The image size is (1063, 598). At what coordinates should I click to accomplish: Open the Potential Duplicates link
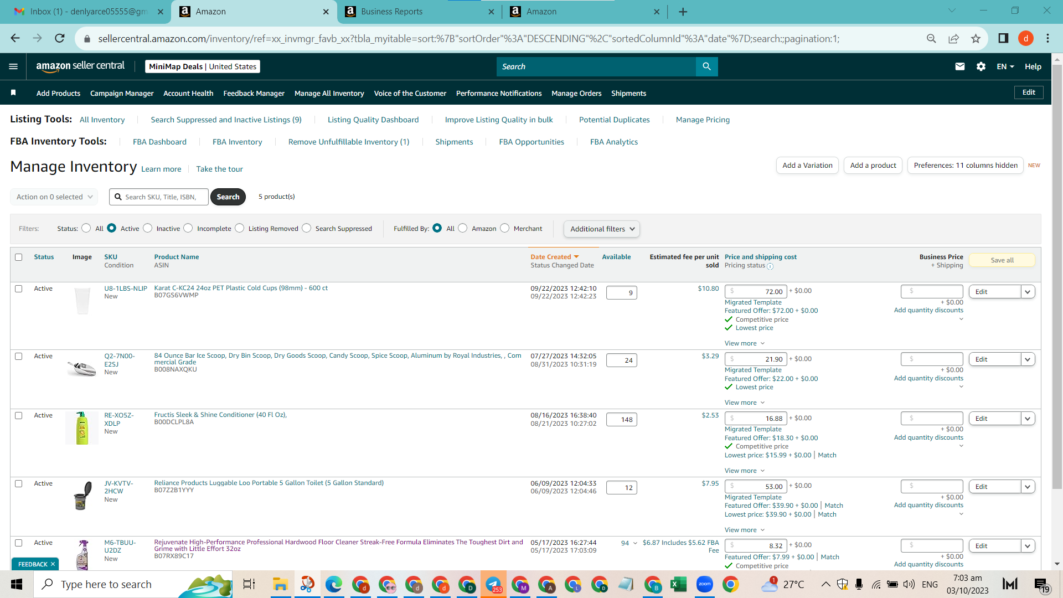[614, 120]
